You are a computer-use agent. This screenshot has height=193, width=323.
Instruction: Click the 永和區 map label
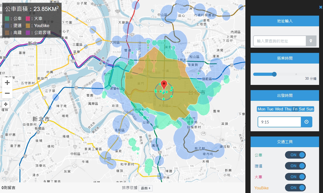[x=120, y=130]
